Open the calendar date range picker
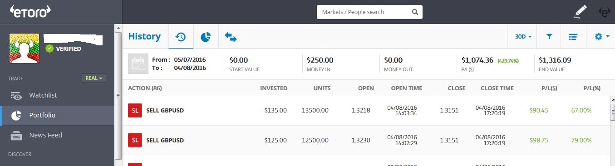 tap(138, 63)
